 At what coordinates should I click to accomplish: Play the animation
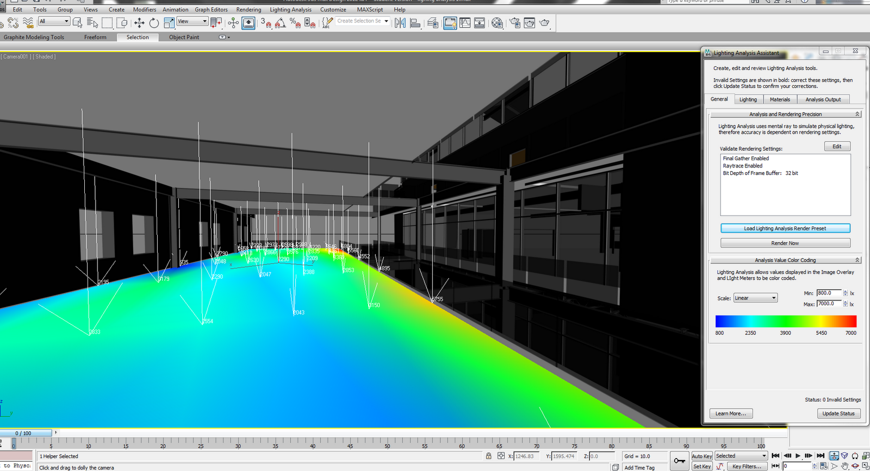pos(798,456)
